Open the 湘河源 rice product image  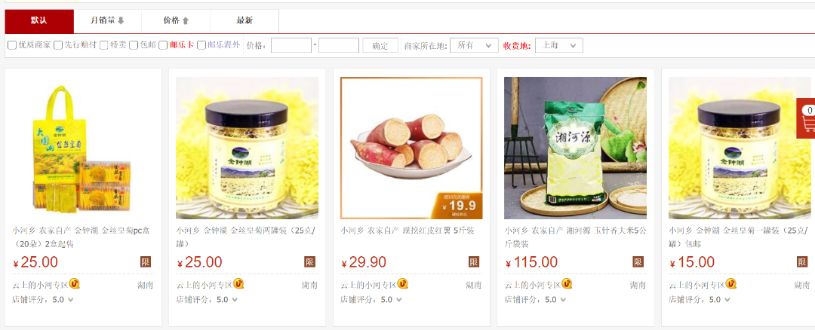pyautogui.click(x=575, y=148)
